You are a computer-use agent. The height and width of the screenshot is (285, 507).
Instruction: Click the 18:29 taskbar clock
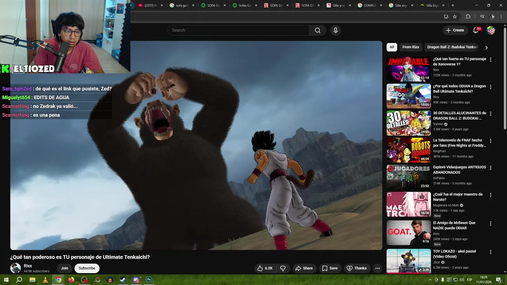(484, 277)
